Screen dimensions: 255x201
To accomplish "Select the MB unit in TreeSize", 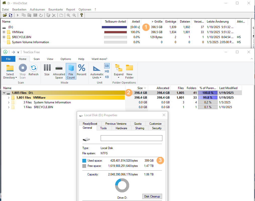I will pos(107,71).
